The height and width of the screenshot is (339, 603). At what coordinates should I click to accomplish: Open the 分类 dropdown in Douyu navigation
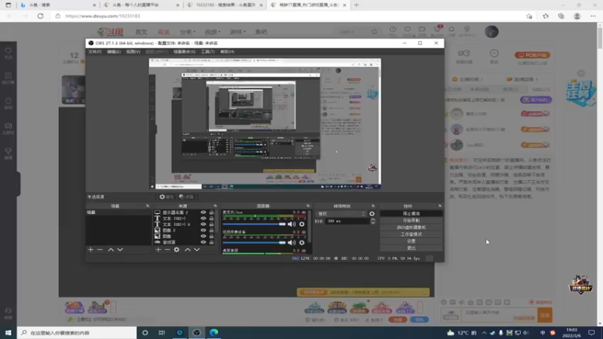click(x=187, y=32)
